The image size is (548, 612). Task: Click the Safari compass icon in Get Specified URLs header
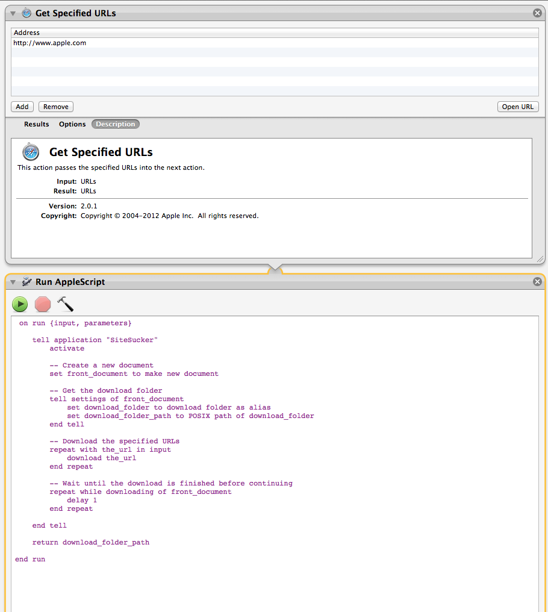coord(26,13)
